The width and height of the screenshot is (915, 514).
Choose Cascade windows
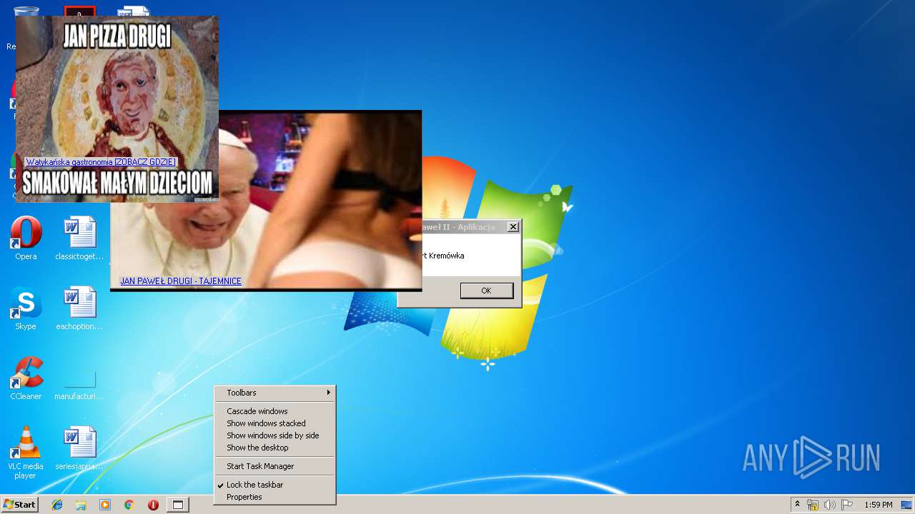pos(274,411)
